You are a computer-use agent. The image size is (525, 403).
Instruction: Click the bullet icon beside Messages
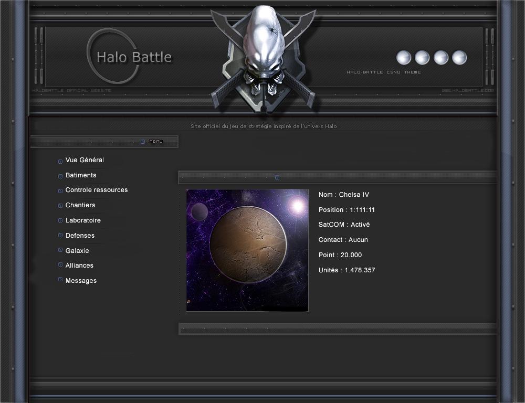(x=60, y=279)
